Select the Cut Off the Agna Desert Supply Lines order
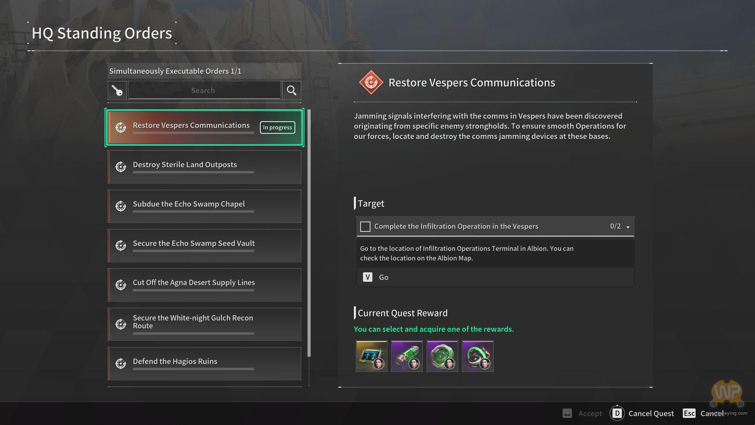Image resolution: width=755 pixels, height=425 pixels. coord(204,285)
